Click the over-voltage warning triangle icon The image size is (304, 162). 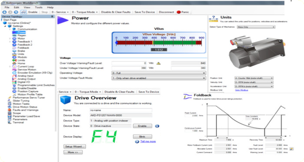[158, 63]
